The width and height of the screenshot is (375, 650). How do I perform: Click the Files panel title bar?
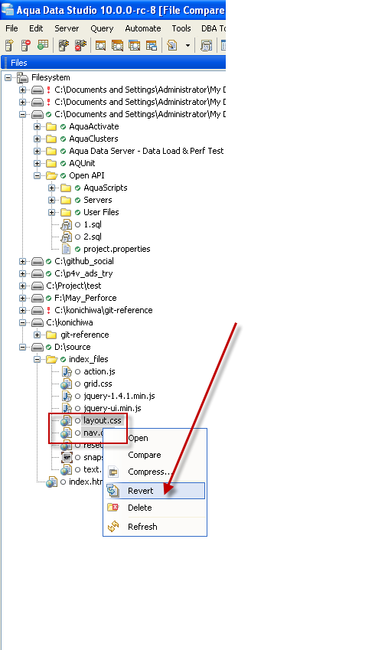click(x=113, y=63)
